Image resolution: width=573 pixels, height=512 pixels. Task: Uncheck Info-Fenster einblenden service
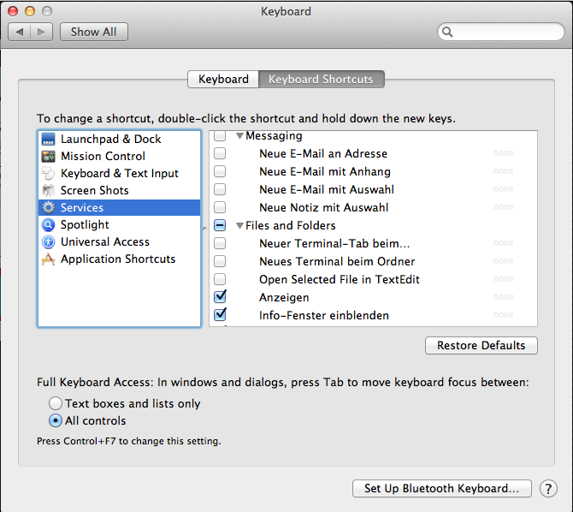[x=220, y=314]
